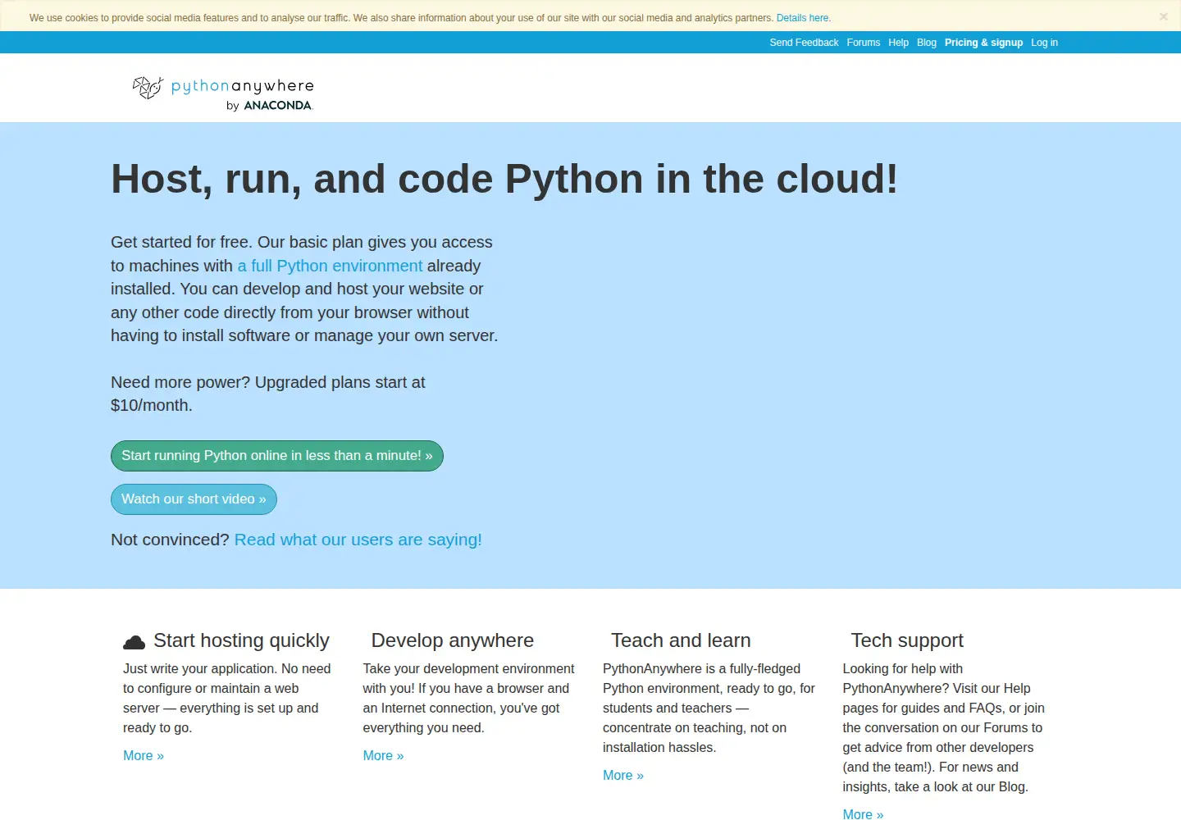Open cookie 'Details here' link
1181x820 pixels.
[x=803, y=18]
